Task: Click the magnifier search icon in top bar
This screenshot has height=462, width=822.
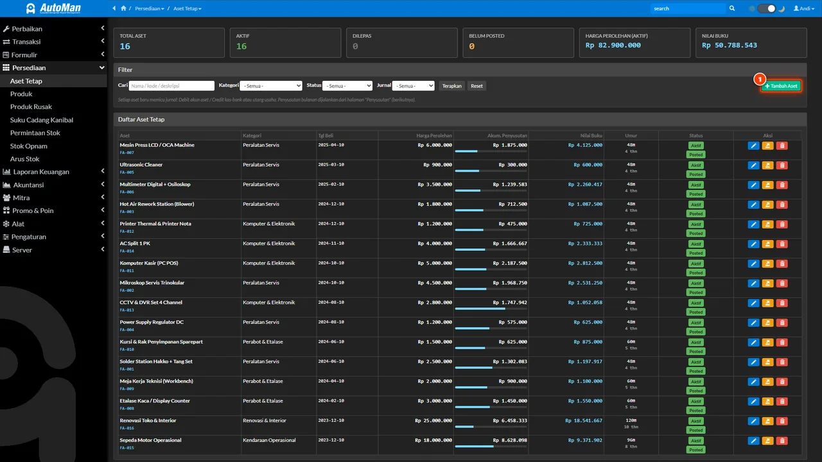Action: click(x=732, y=8)
